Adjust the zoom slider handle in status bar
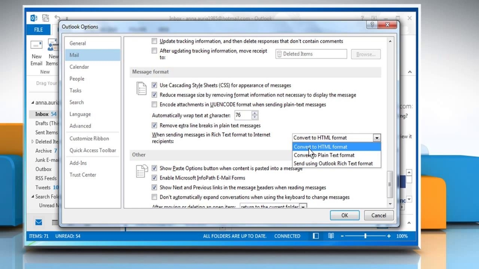This screenshot has height=269, width=479. pos(365,236)
